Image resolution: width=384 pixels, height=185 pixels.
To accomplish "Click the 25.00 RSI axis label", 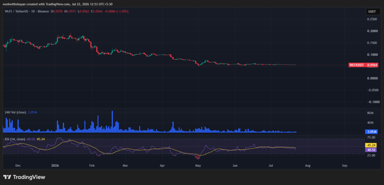I will (x=372, y=155).
